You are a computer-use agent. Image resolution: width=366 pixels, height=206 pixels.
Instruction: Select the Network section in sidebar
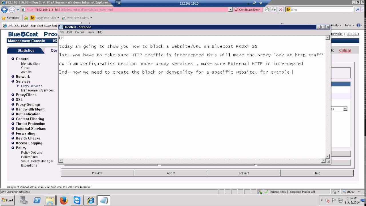coord(23,76)
